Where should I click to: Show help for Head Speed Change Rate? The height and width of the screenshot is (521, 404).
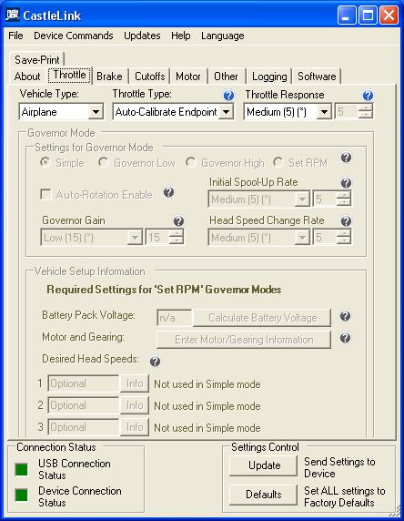(x=346, y=221)
